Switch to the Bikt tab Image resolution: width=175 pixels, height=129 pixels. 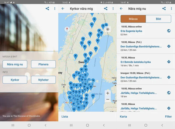coord(158,19)
